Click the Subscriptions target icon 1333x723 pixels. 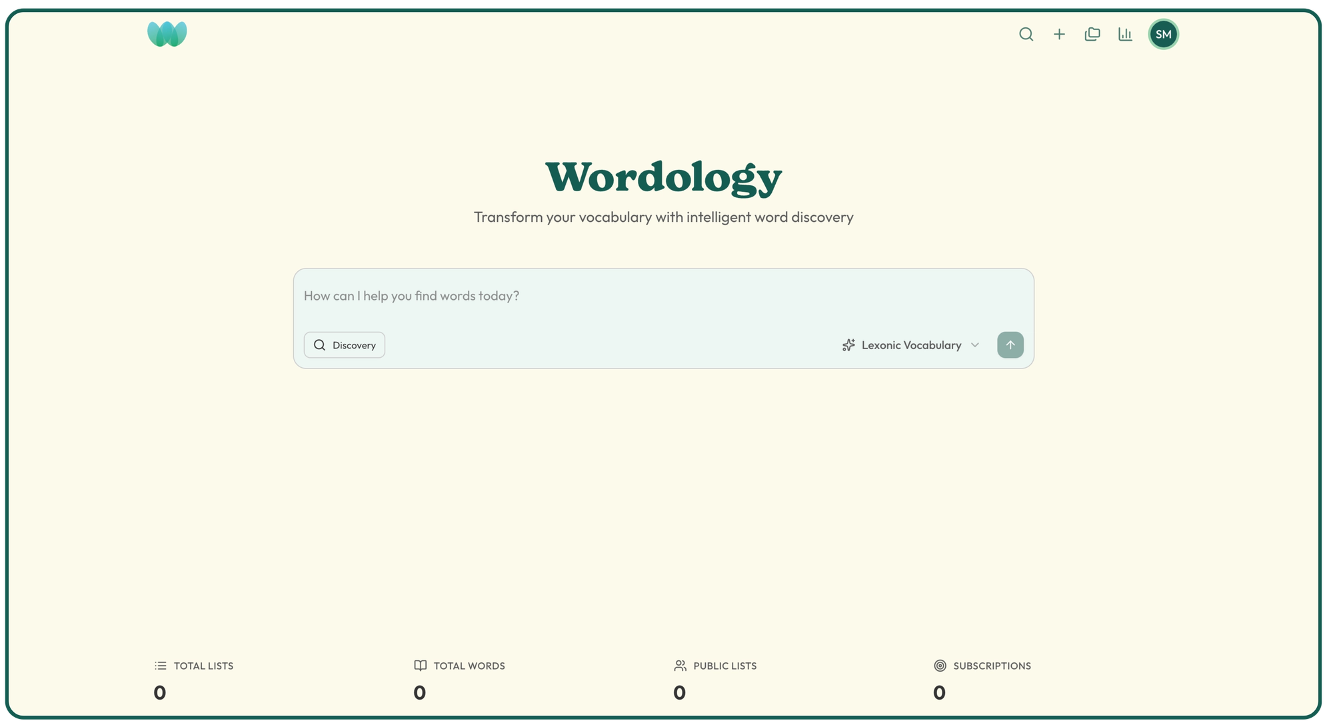(x=940, y=666)
